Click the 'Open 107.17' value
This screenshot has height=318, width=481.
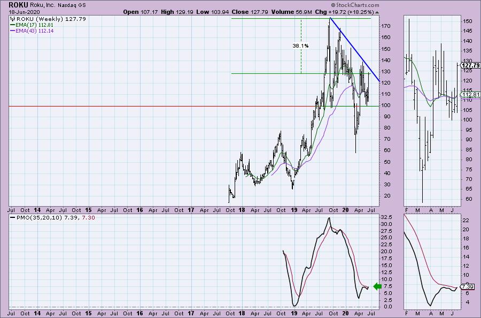point(140,12)
